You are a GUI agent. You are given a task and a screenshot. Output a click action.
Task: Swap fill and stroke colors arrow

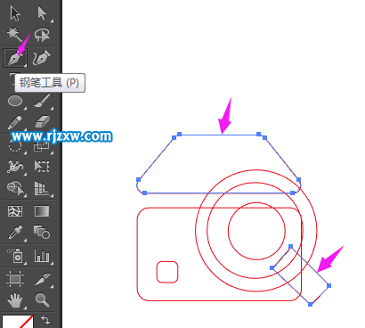pos(45,320)
